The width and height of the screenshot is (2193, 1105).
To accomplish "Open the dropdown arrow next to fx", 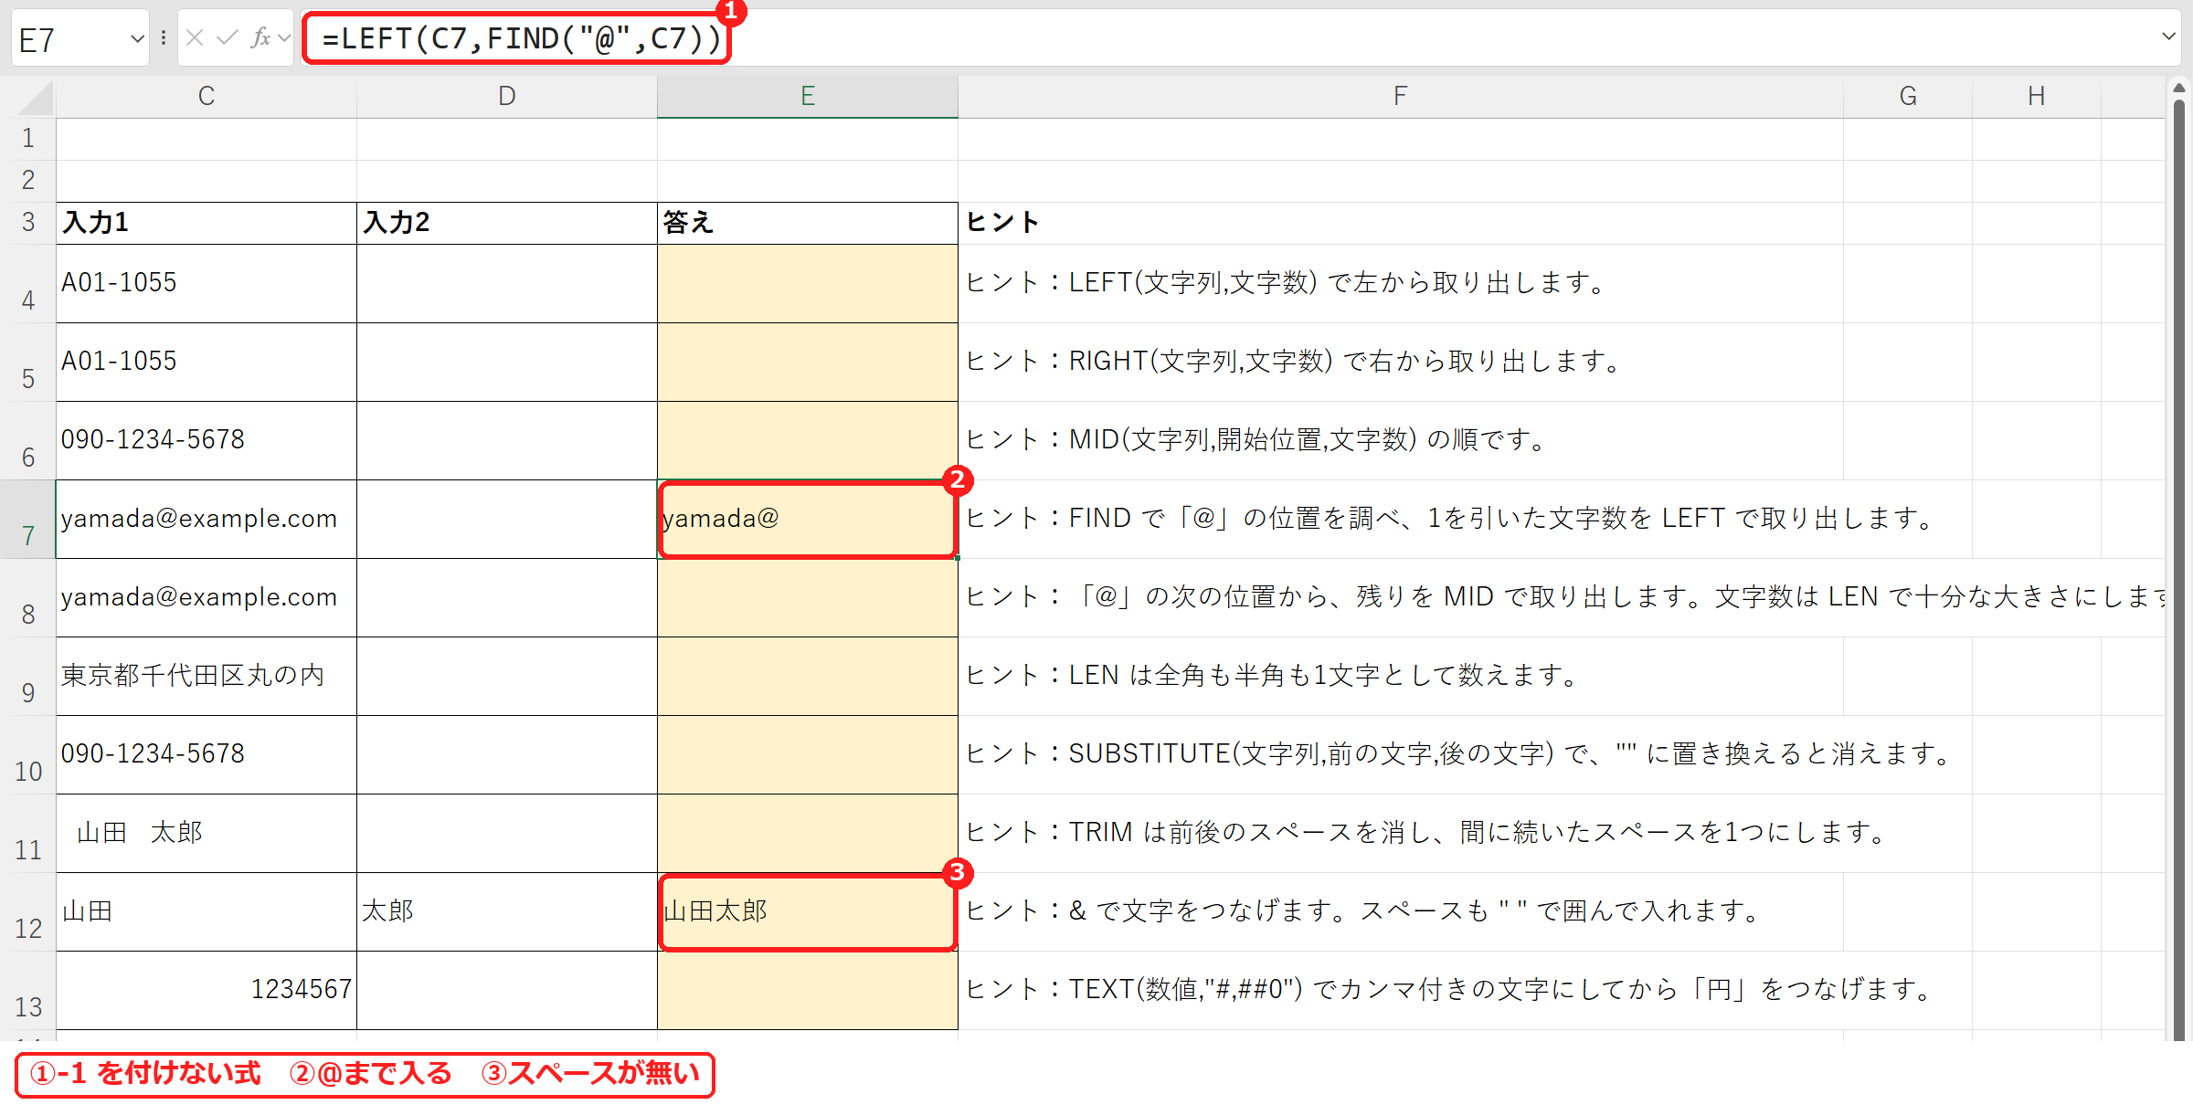I will click(284, 38).
